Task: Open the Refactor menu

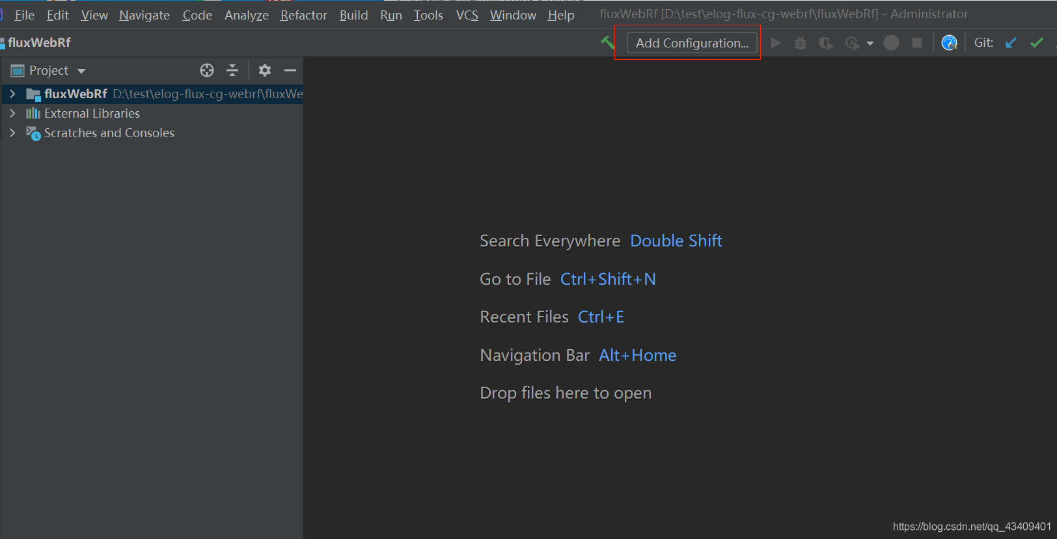Action: (x=303, y=15)
